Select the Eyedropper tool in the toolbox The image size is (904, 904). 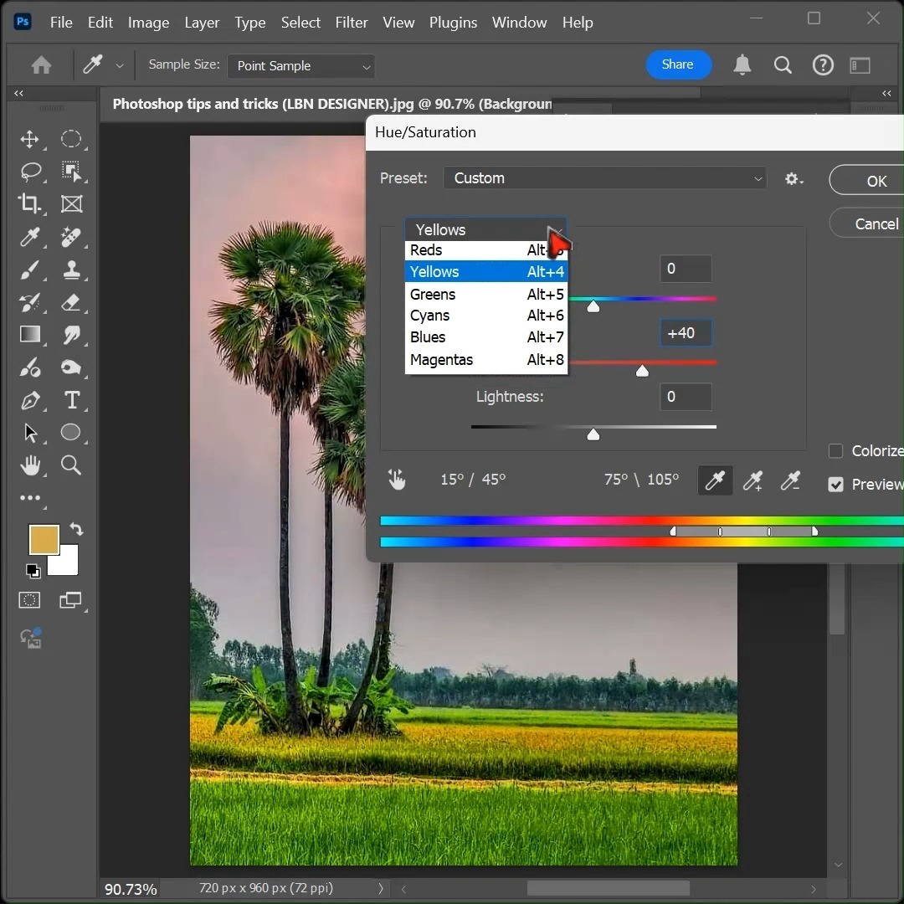(x=30, y=237)
